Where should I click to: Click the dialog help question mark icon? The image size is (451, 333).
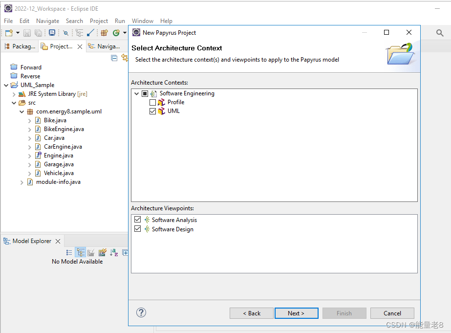coord(141,312)
